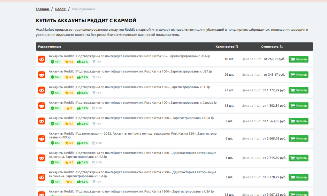Open Post Karma 100+ USA ip listing title

[130, 72]
